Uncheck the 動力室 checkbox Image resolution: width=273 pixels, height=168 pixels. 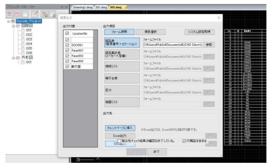pyautogui.click(x=67, y=66)
